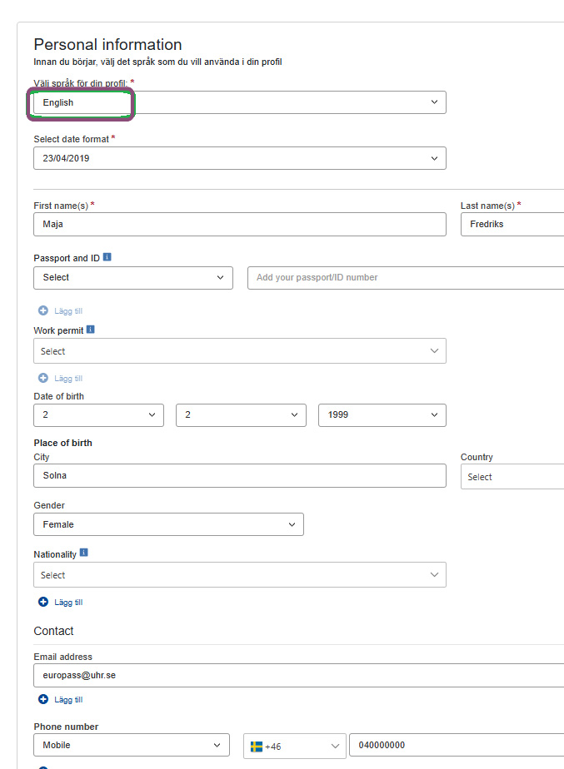Expand the Passport and ID type dropdown

(x=133, y=277)
